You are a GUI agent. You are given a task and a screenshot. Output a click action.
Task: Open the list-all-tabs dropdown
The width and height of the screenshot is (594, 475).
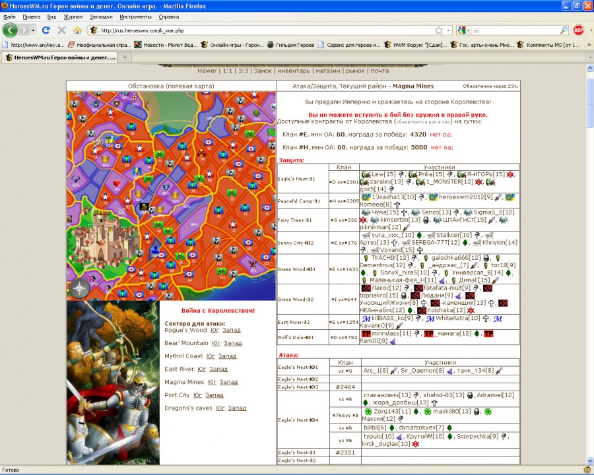pyautogui.click(x=589, y=57)
